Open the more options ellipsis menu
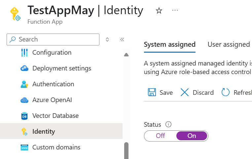This screenshot has width=252, height=159. point(175,11)
